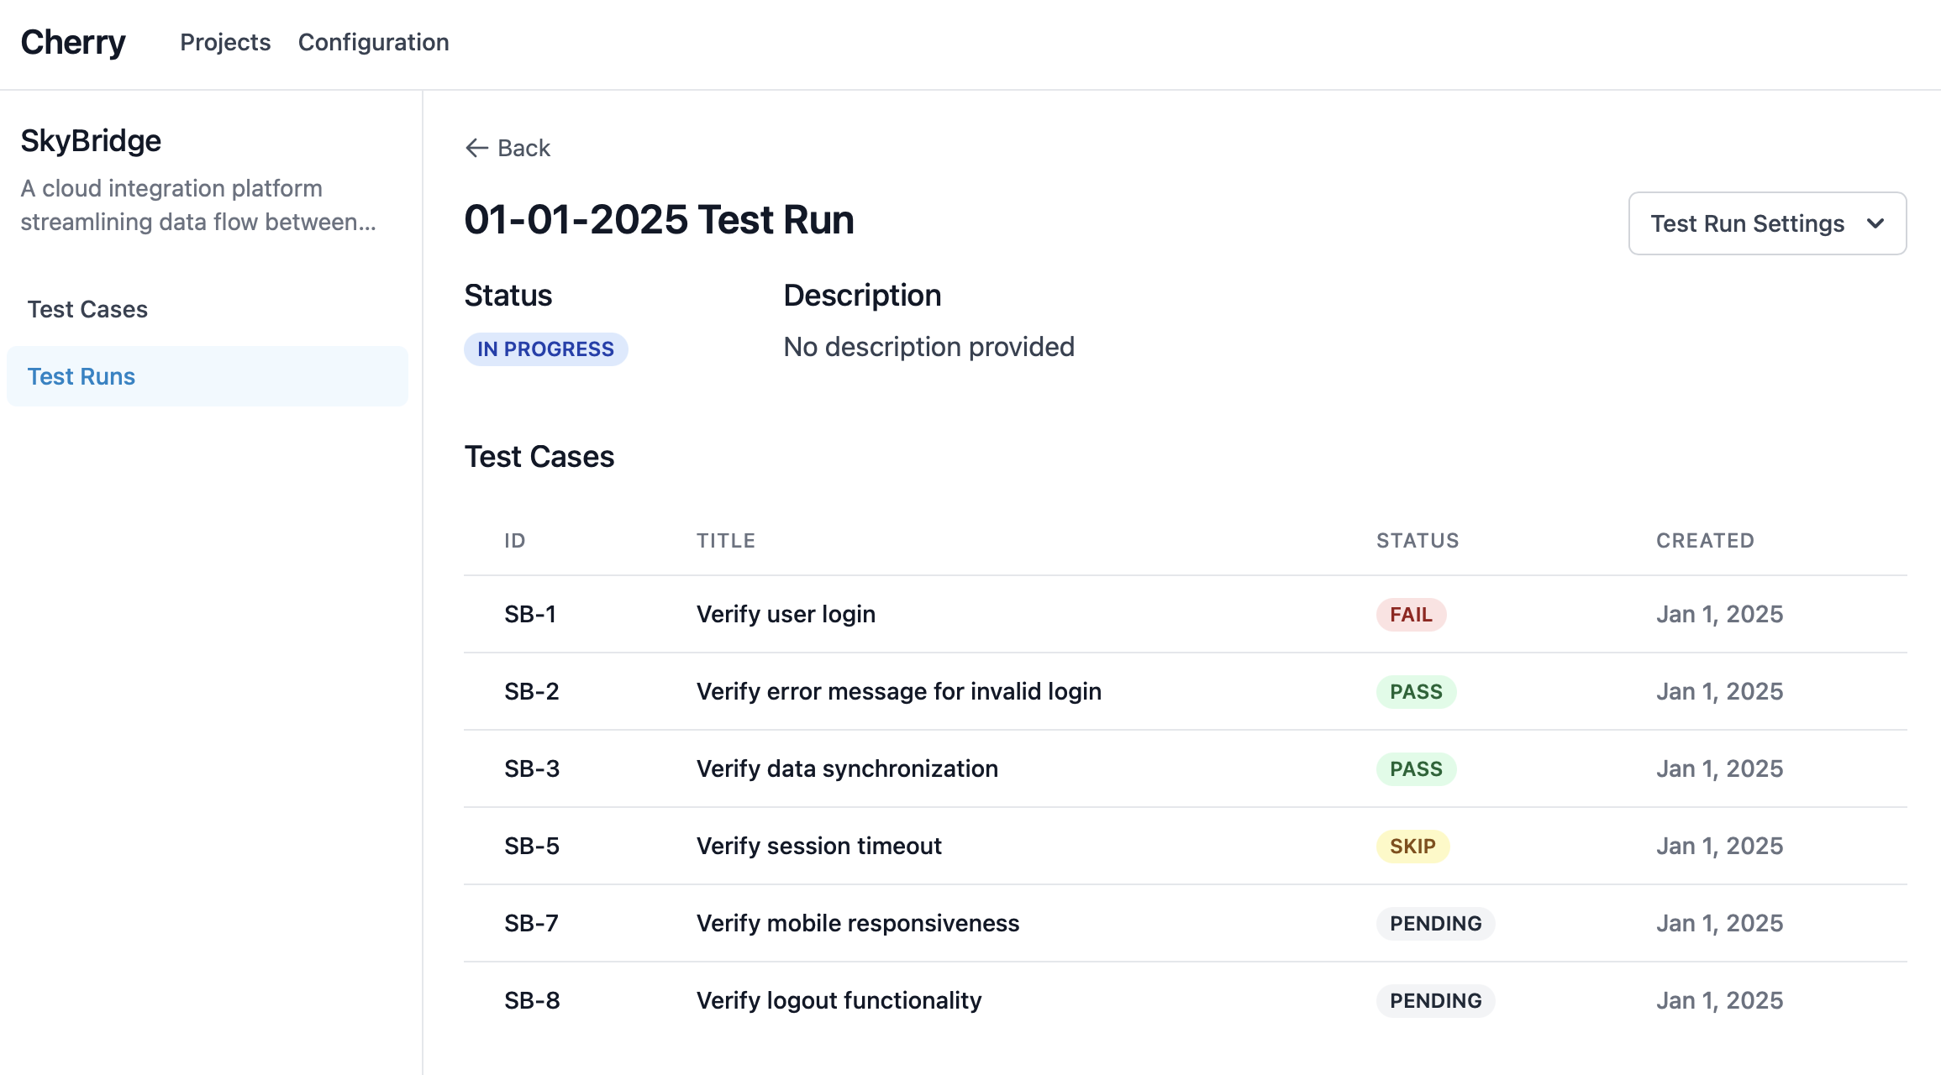Click the SKIP badge on SB-5

[1412, 846]
